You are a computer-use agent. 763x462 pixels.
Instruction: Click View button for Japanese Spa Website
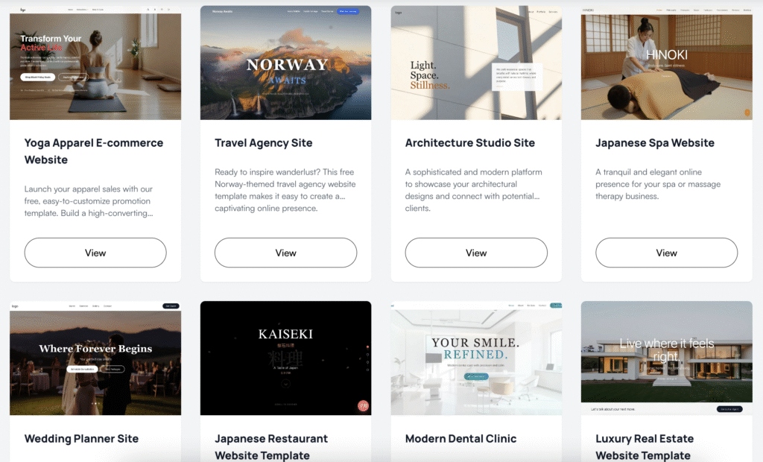[x=666, y=253]
